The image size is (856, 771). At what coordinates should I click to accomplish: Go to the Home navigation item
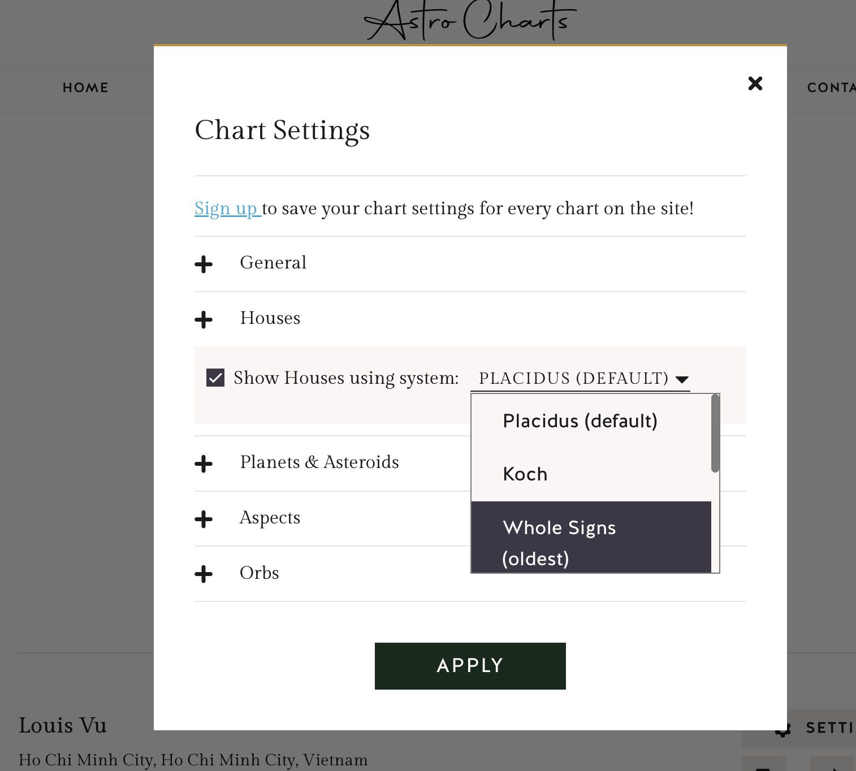coord(85,88)
